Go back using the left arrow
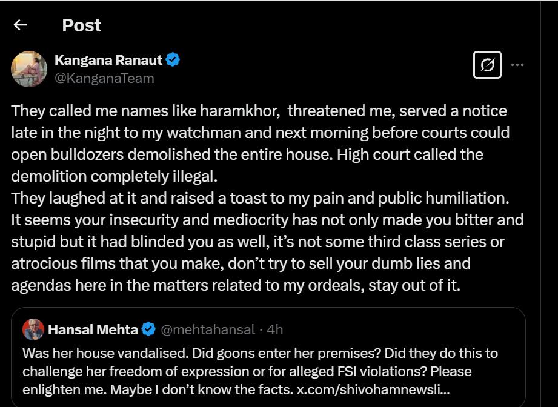This screenshot has height=407, width=558. 20,25
